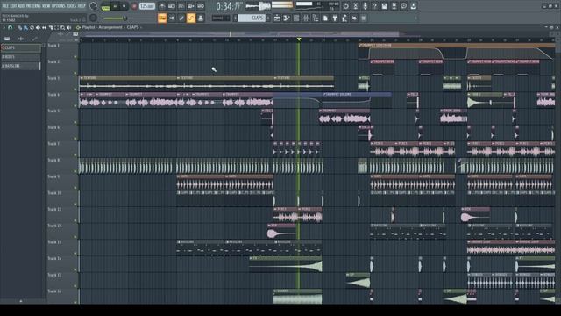Open the global snap selector dropdown
Image resolution: width=561 pixels, height=316 pixels.
220,18
